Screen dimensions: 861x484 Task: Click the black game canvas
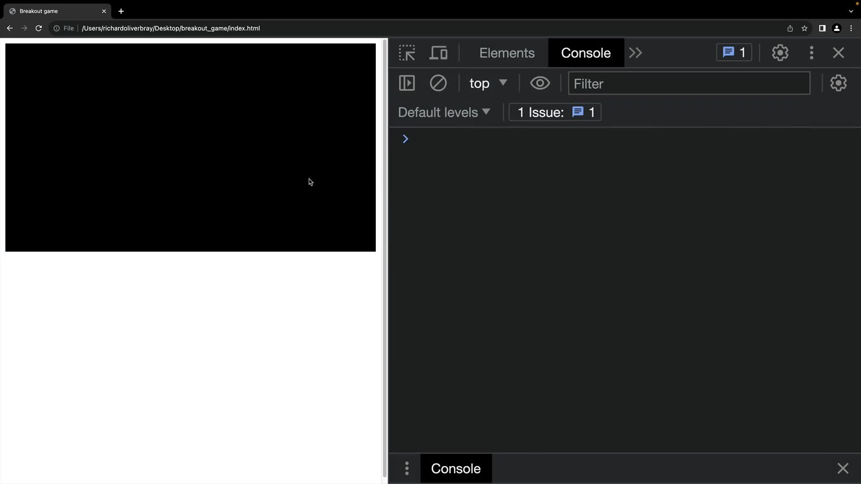tap(191, 147)
